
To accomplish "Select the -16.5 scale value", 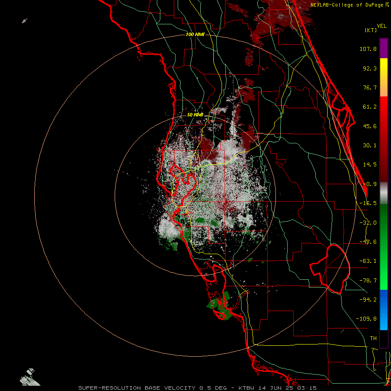I will 368,203.
